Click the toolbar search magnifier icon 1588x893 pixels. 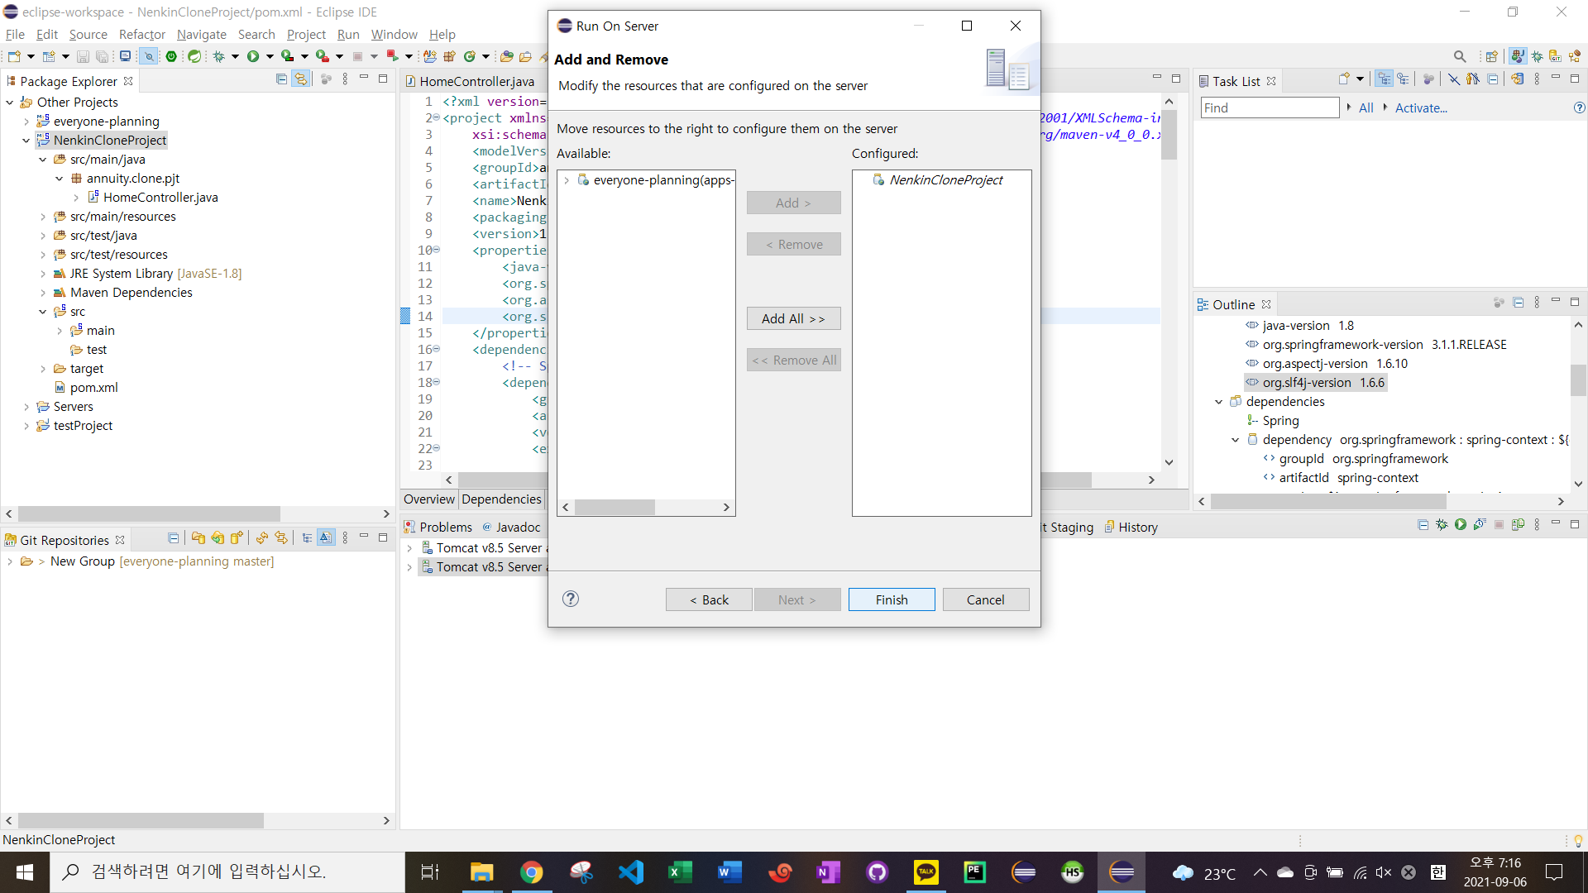pyautogui.click(x=1460, y=56)
